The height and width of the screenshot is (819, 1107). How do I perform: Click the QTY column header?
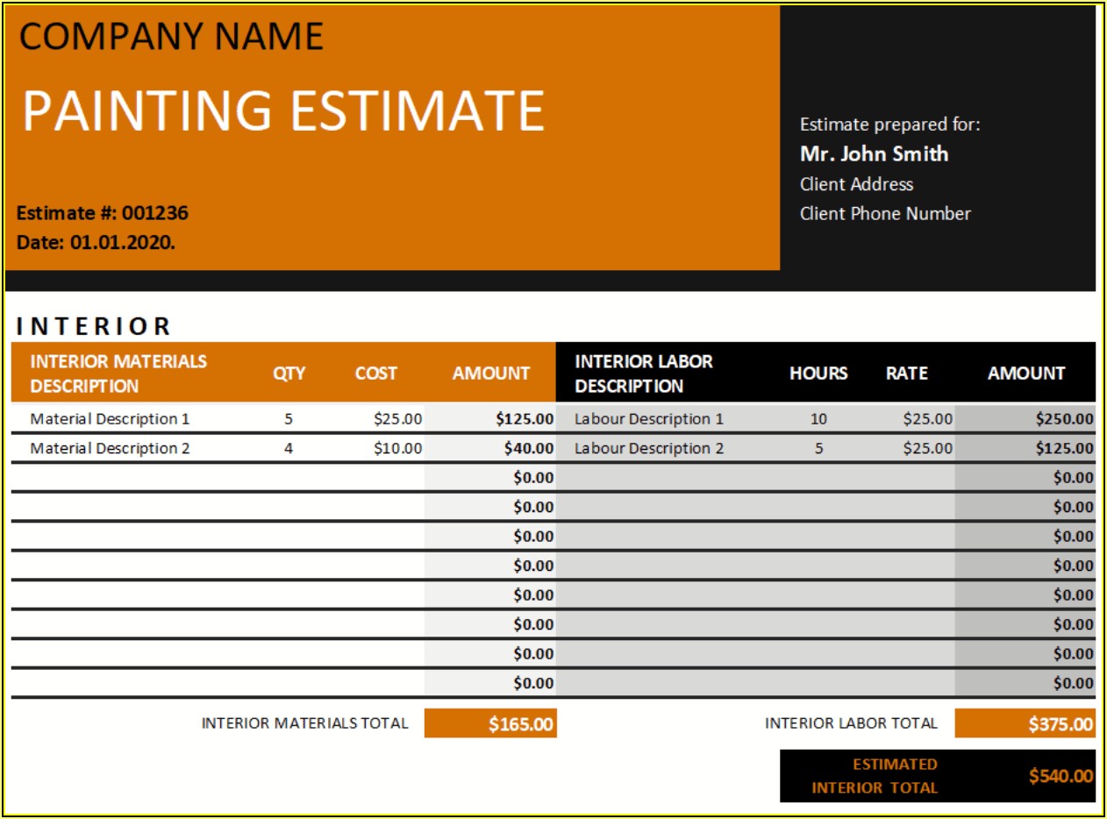(289, 374)
